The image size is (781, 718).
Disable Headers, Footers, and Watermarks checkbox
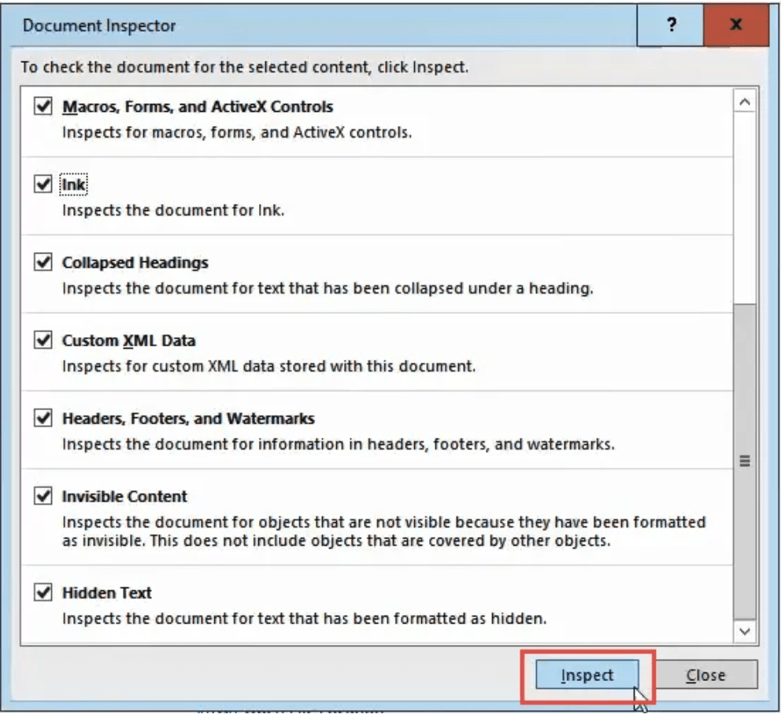tap(43, 418)
